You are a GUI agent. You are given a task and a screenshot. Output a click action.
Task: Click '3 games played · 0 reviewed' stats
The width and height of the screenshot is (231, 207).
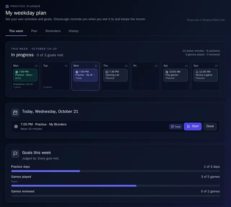202,54
